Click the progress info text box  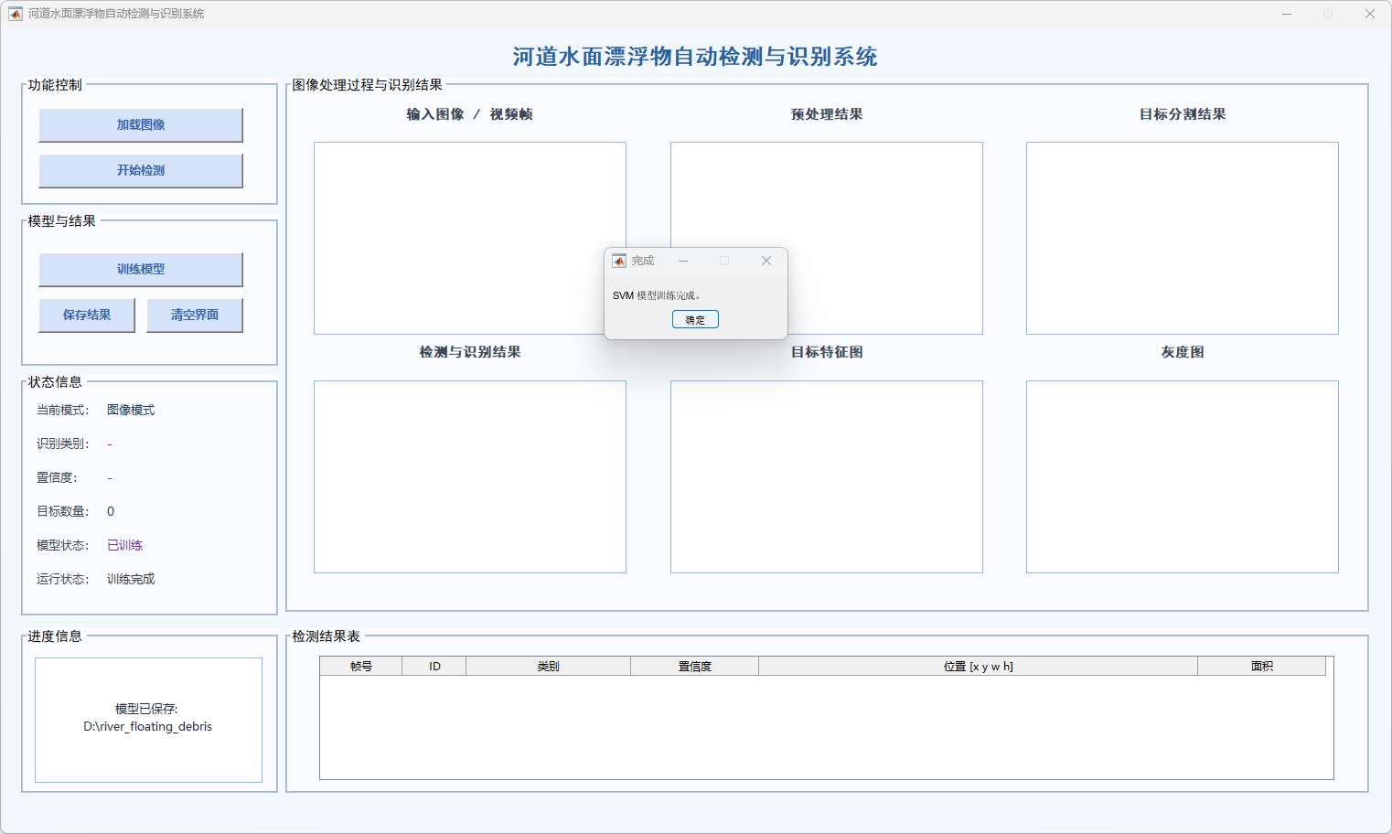click(x=148, y=720)
